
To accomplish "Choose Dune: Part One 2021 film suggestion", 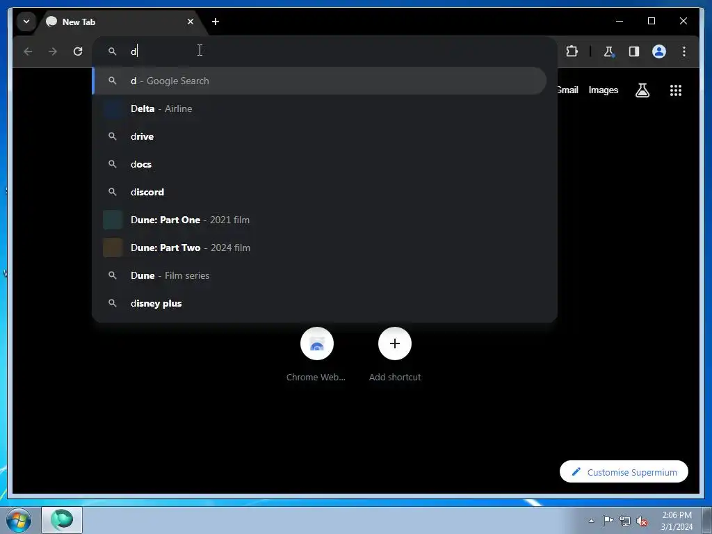I will click(x=319, y=220).
